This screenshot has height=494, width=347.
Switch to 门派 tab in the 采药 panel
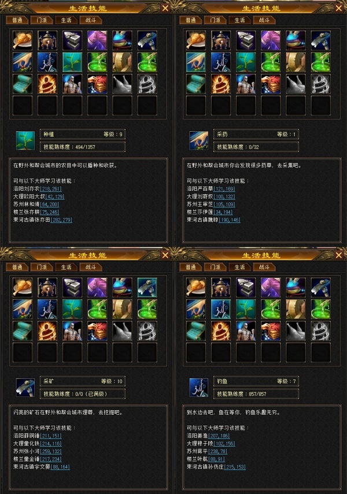(x=215, y=20)
